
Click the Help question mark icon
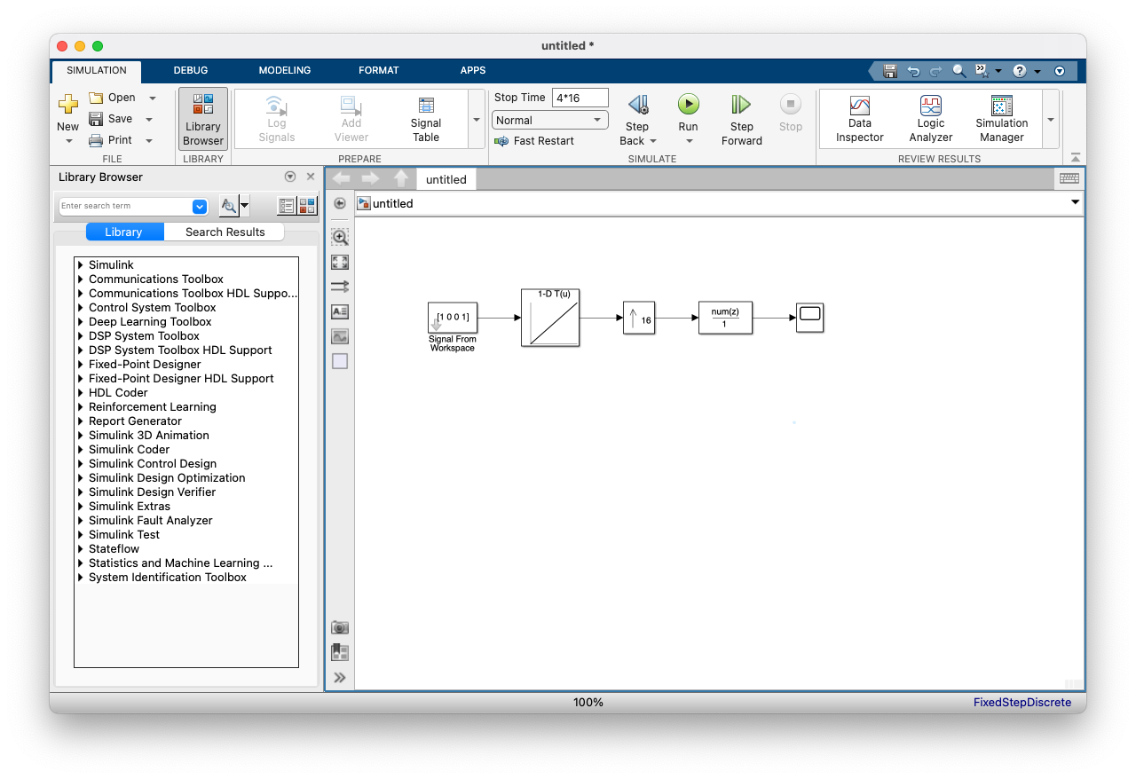[x=1020, y=71]
